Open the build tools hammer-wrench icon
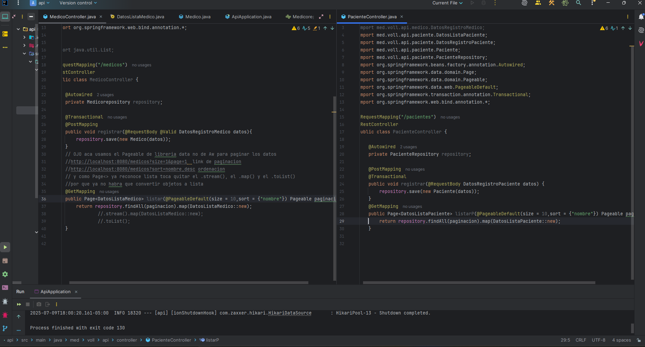The height and width of the screenshot is (347, 645). (552, 3)
